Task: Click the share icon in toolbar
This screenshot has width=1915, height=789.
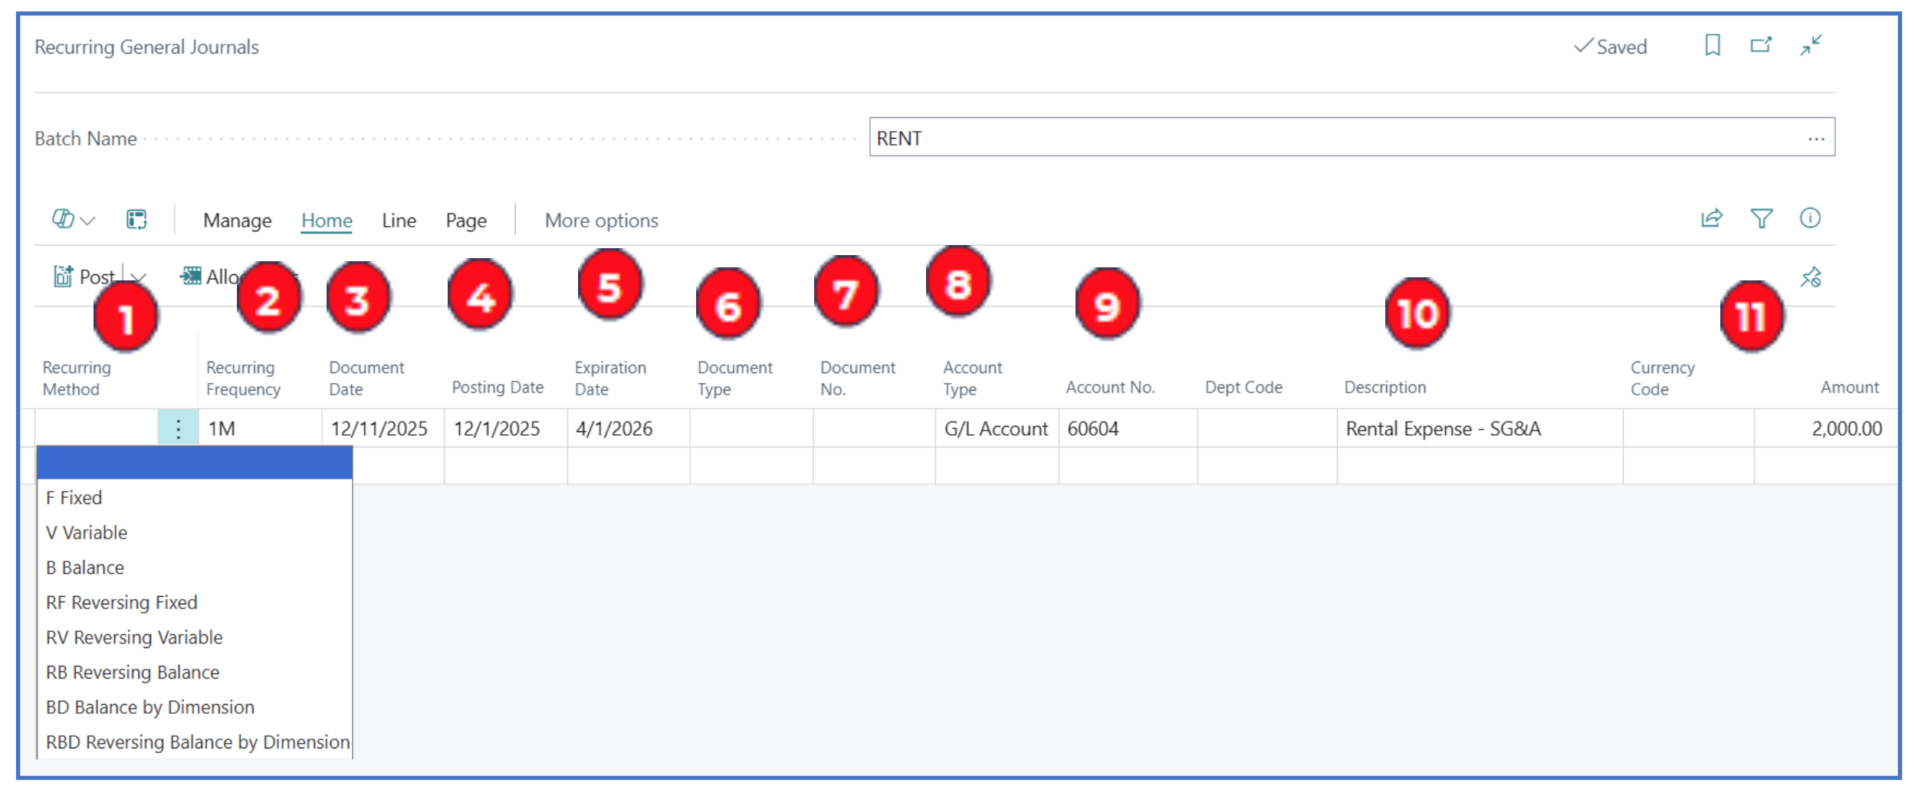Action: pyautogui.click(x=1711, y=219)
